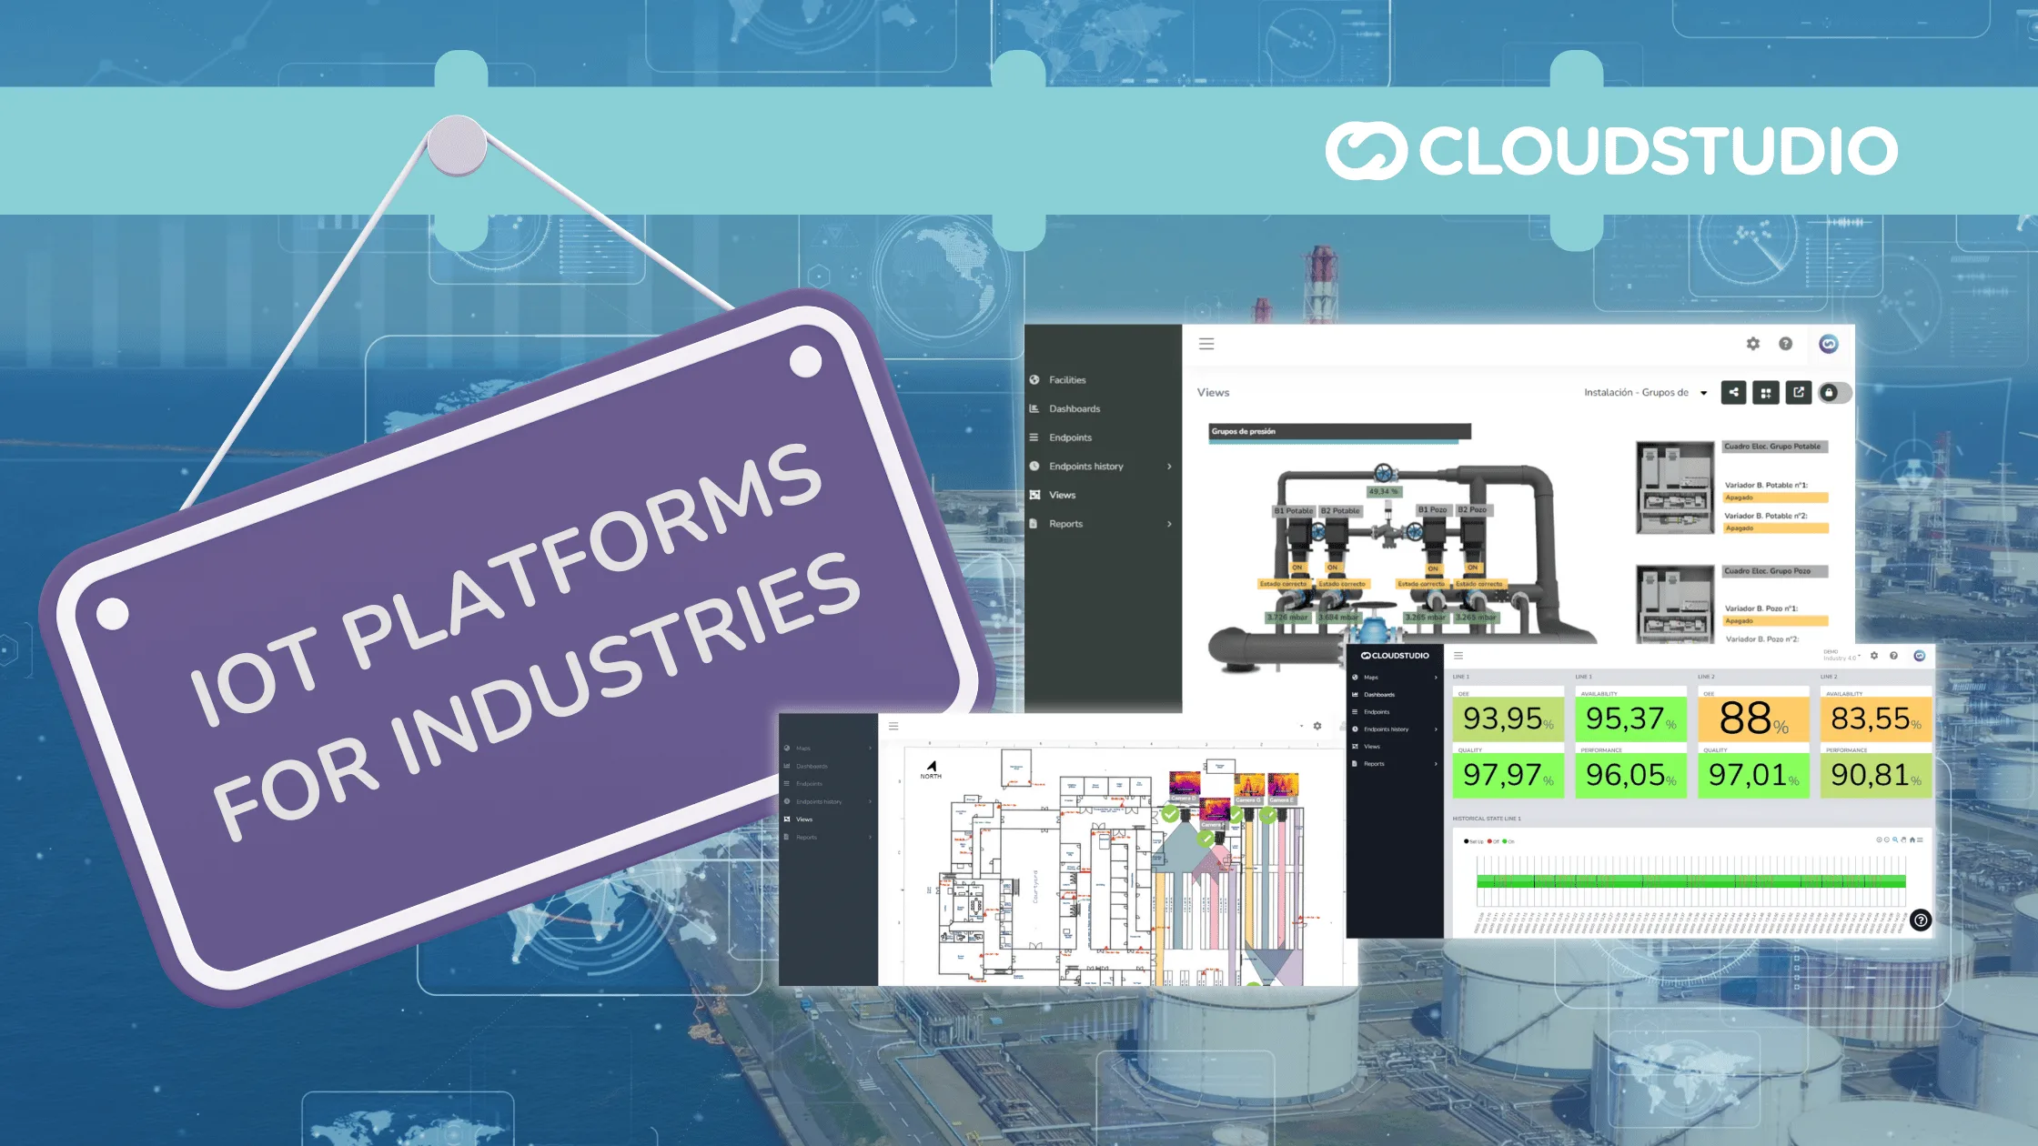
Task: Click CloudStudio logo in OEE dashboard sidebar
Action: (x=1395, y=656)
